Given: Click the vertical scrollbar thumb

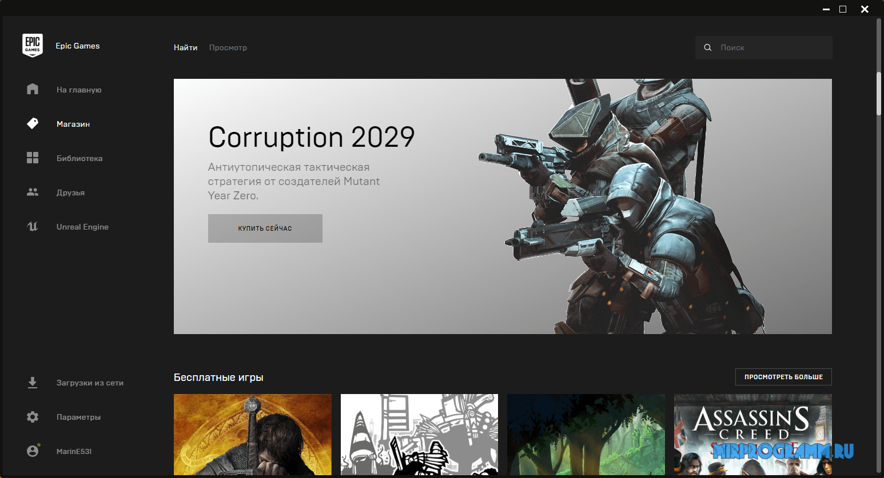Looking at the screenshot, I should point(879,94).
